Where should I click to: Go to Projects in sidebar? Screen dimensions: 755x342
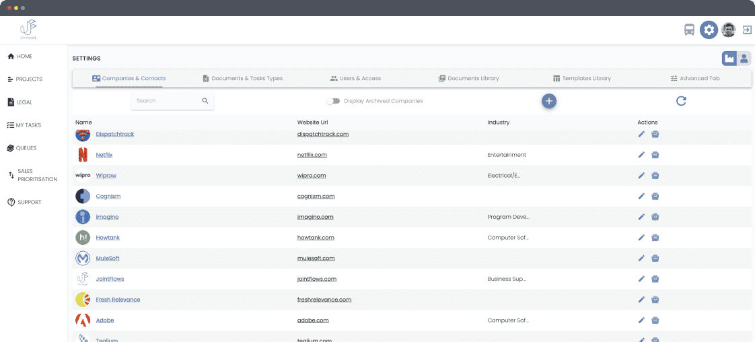pos(28,79)
